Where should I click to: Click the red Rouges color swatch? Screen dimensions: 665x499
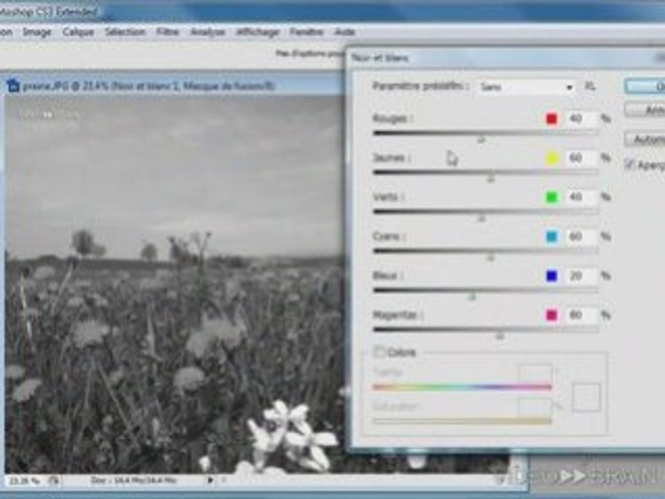tap(551, 119)
